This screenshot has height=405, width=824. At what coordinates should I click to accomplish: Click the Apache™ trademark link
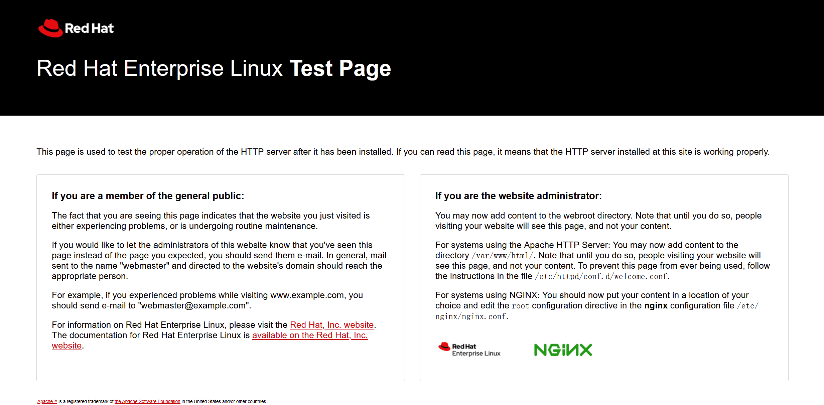pyautogui.click(x=47, y=401)
